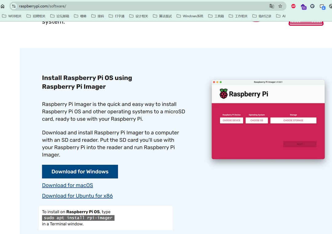This screenshot has width=332, height=234.
Task: Follow the Download for Ubuntu for x86 link
Action: [77, 196]
